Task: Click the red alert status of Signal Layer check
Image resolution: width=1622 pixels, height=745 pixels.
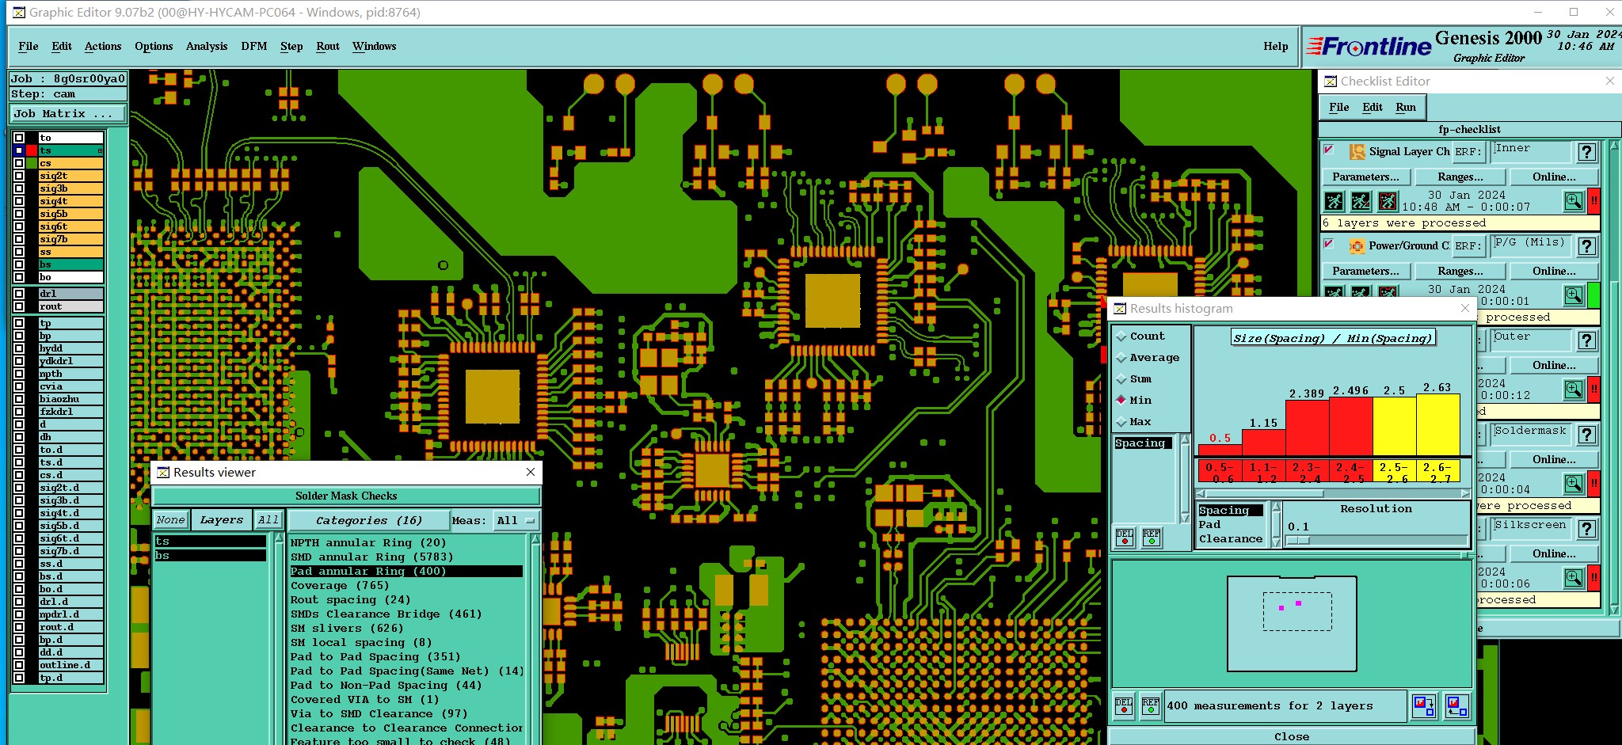Action: click(1593, 201)
